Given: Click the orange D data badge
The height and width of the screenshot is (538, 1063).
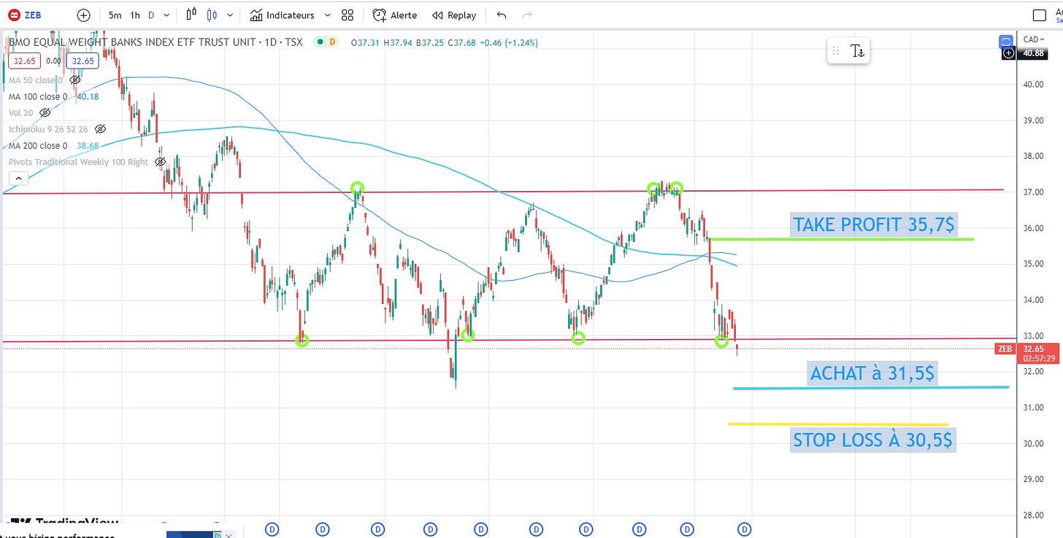Looking at the screenshot, I should pyautogui.click(x=333, y=42).
